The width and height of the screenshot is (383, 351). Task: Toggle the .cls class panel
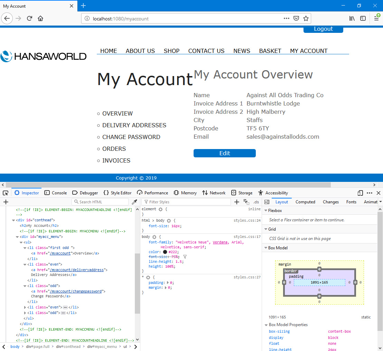(x=256, y=202)
